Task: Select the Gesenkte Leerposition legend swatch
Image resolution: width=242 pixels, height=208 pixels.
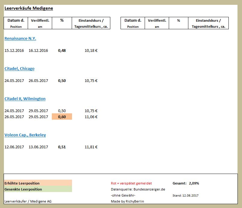Action: pos(38,189)
